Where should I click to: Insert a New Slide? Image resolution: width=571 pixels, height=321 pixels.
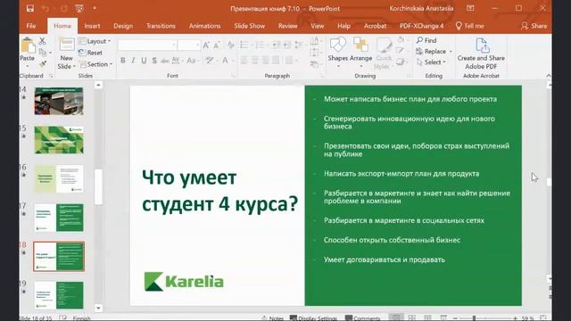point(66,53)
